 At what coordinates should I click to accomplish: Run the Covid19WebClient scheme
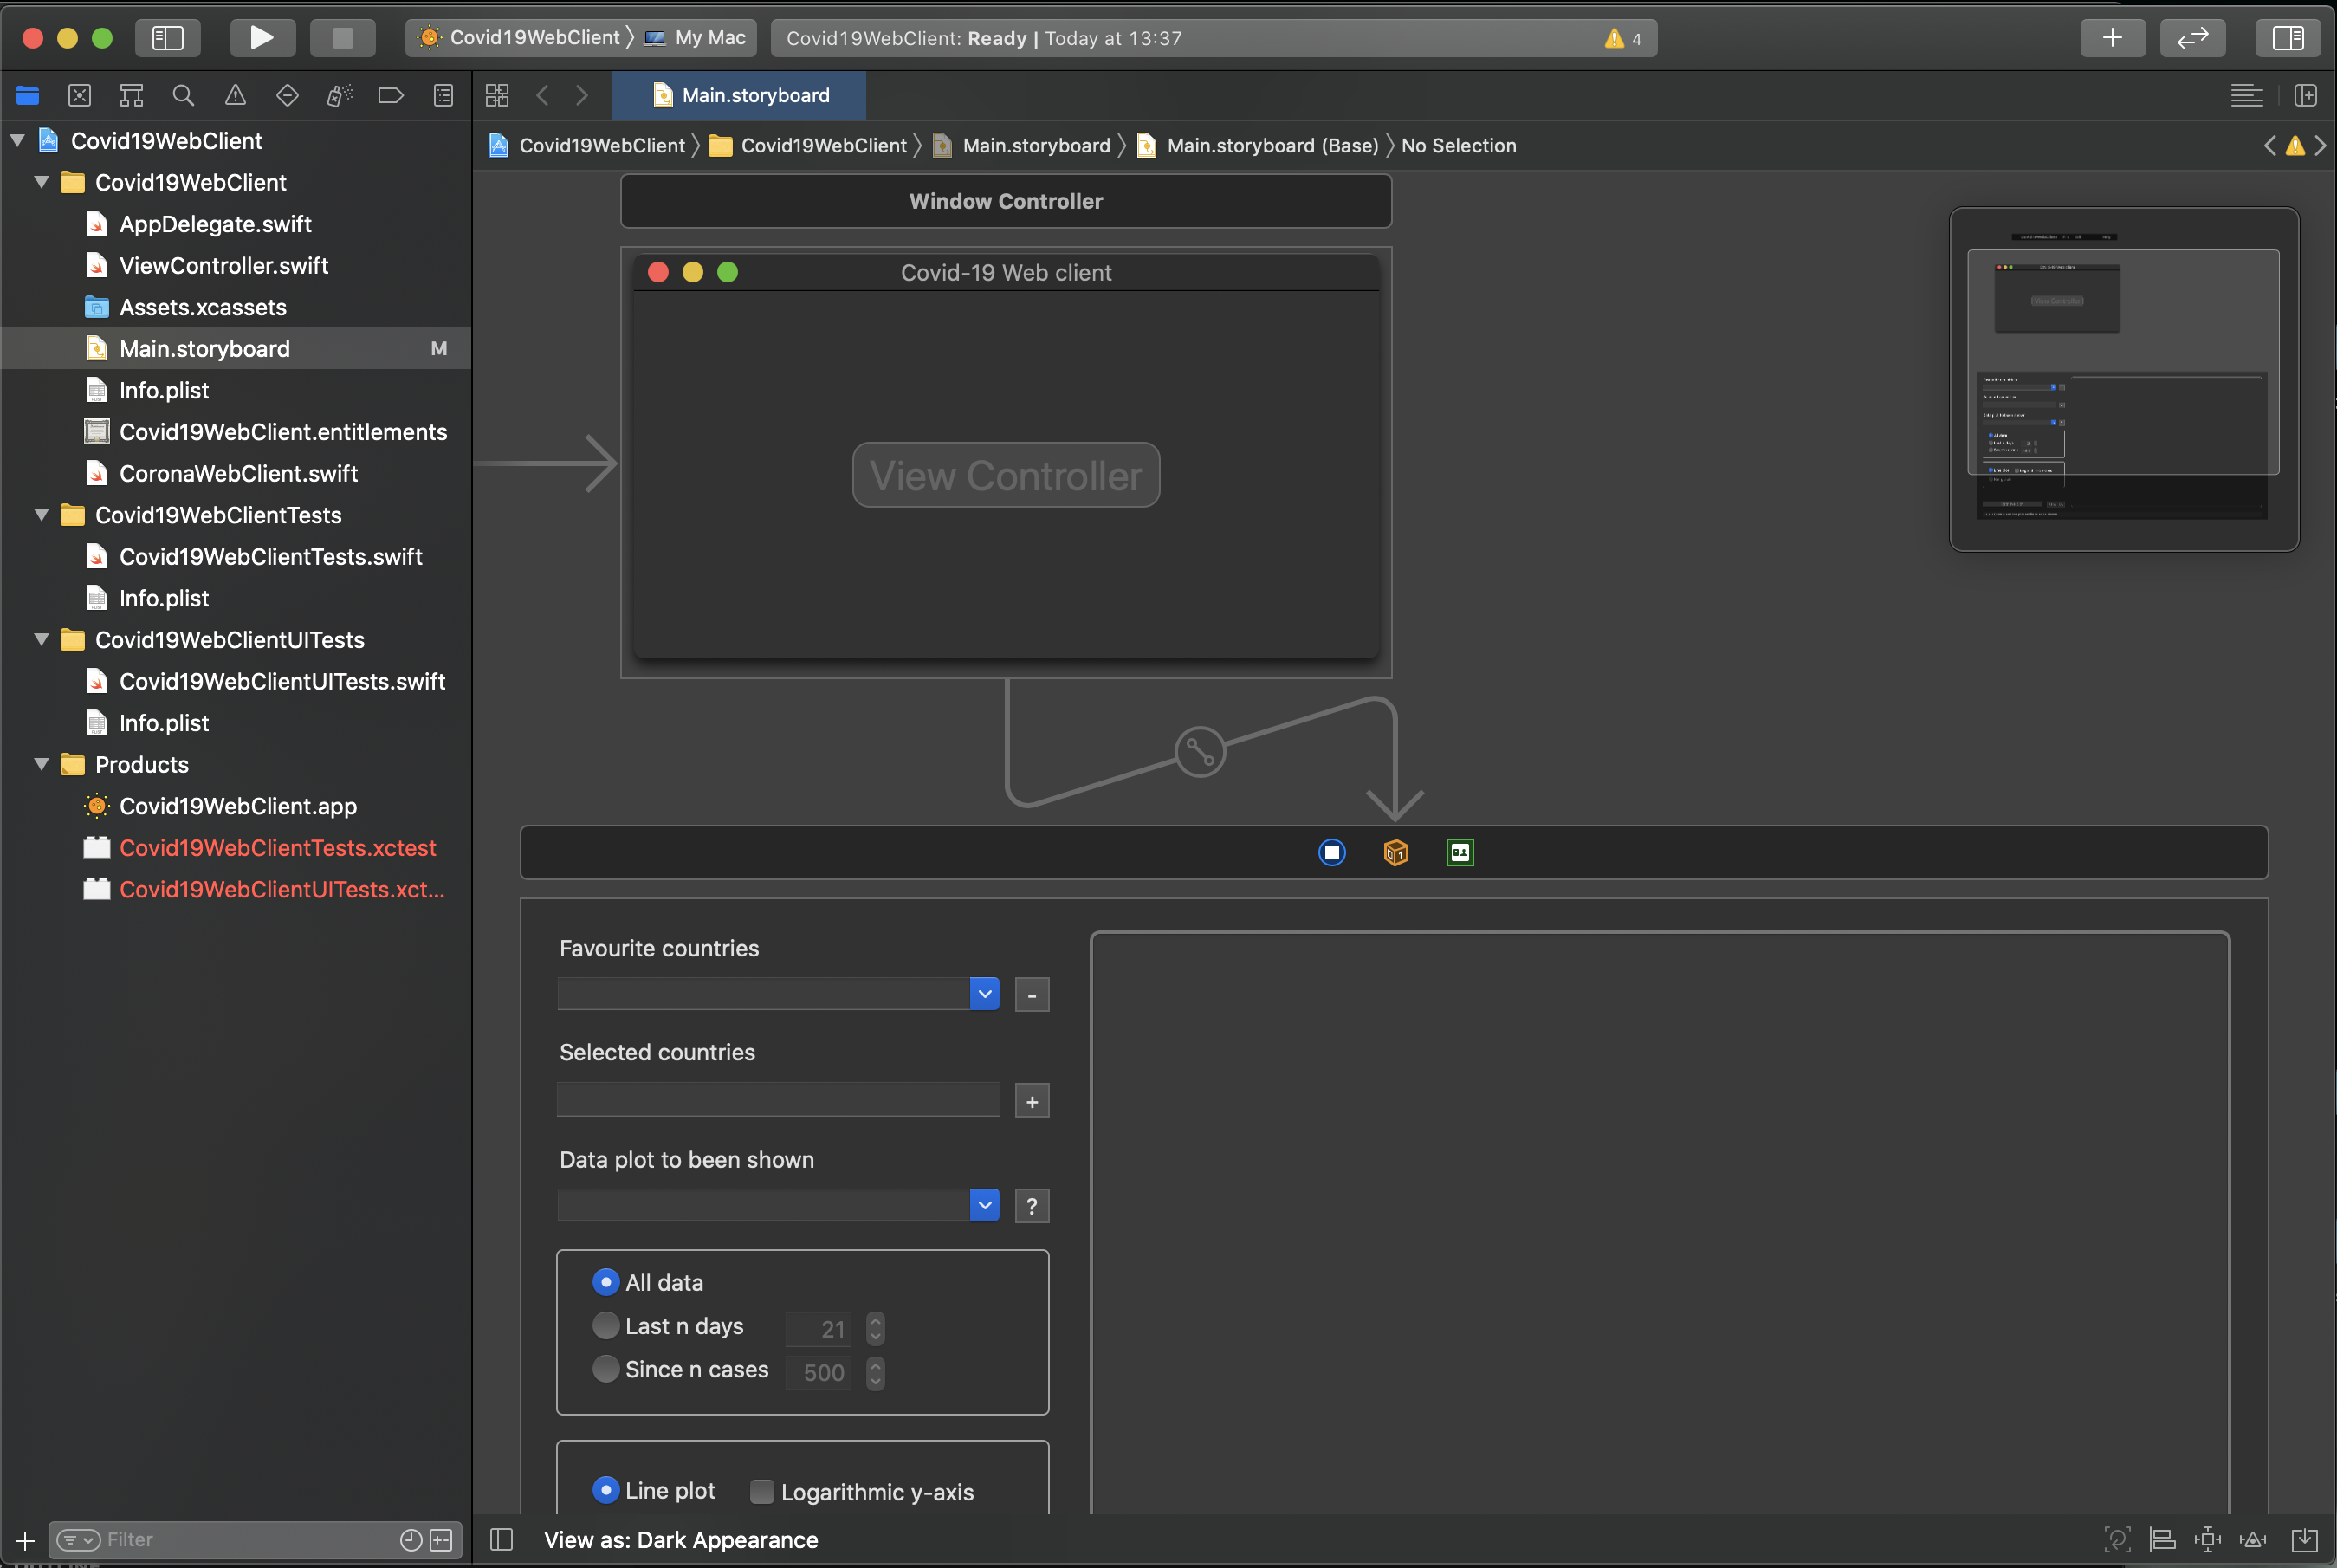262,37
